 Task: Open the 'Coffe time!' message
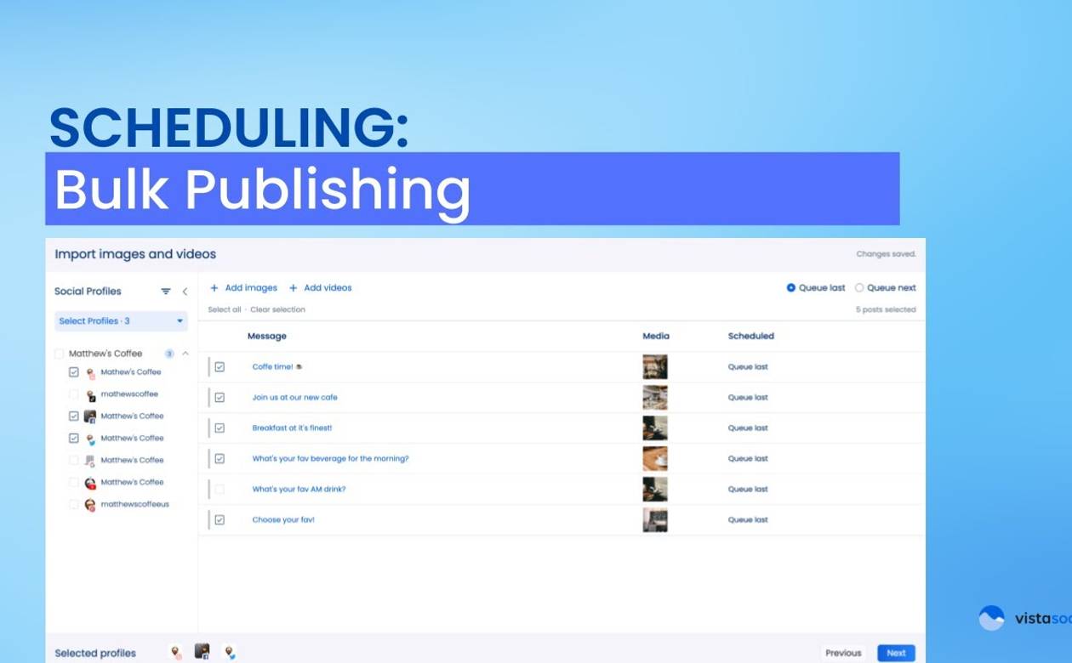(x=277, y=367)
